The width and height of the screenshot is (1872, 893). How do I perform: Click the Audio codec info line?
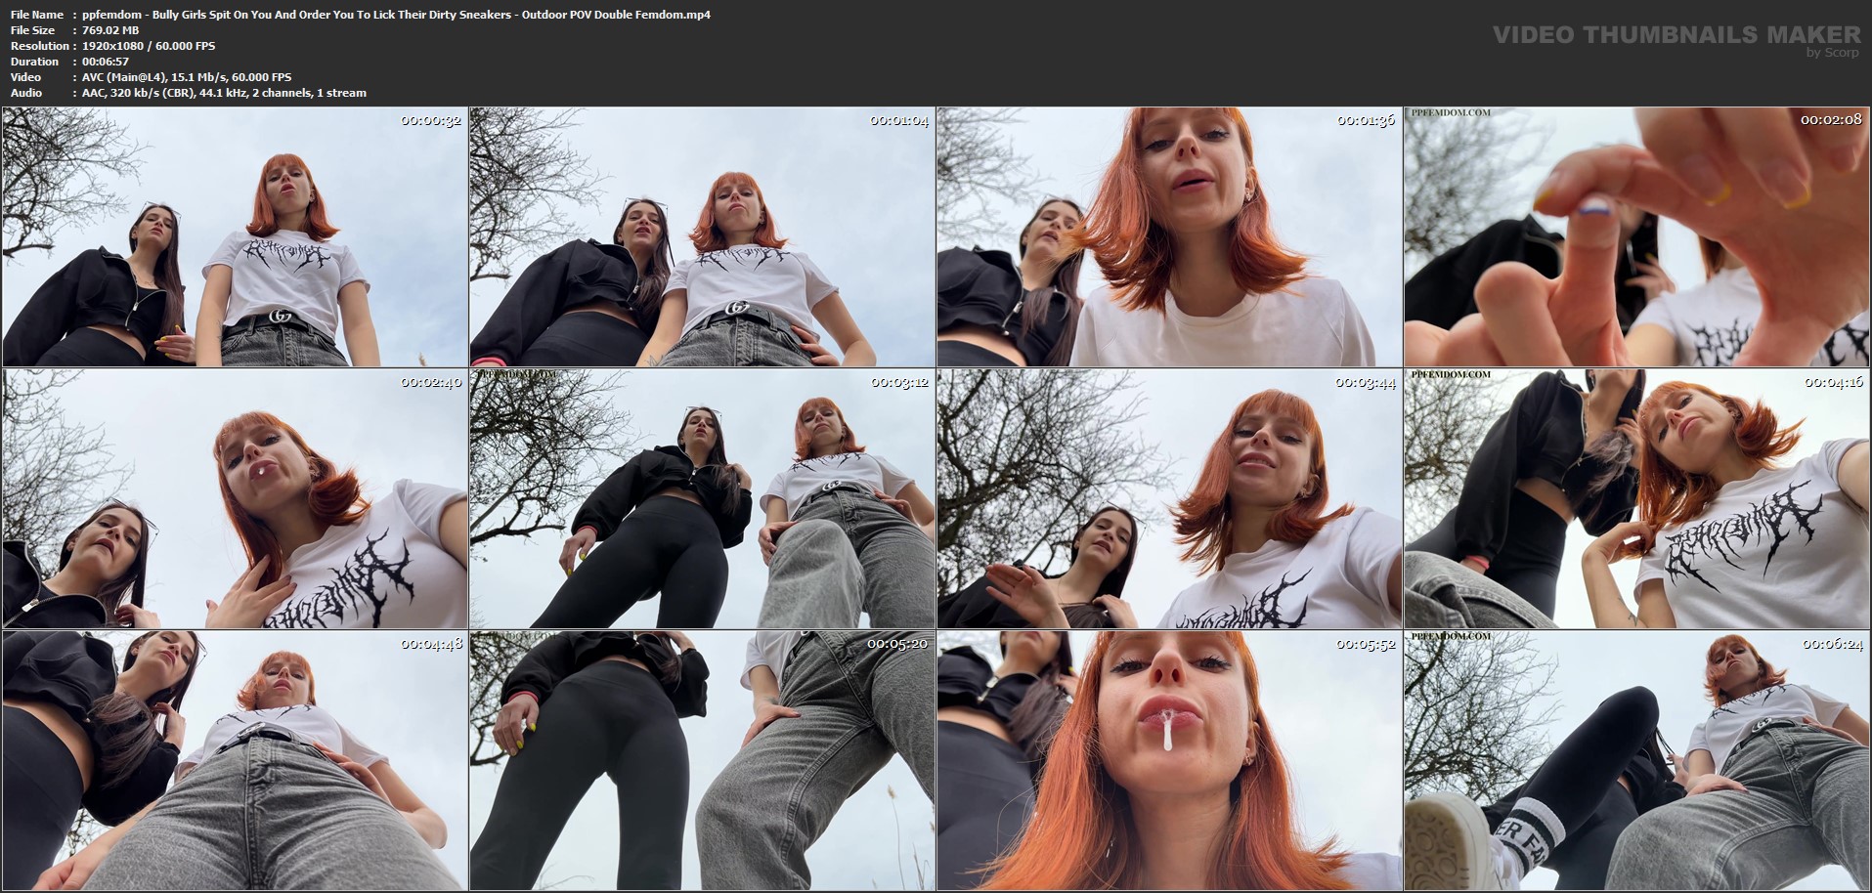pos(224,93)
